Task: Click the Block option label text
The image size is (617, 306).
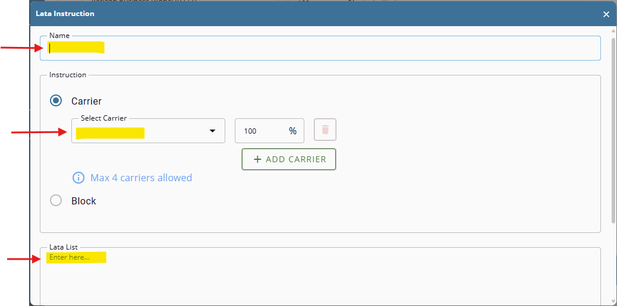Action: (x=84, y=201)
